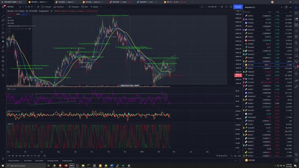Select the ETHUSD row in watchlist
This screenshot has height=168, width=299.
[x=268, y=23]
